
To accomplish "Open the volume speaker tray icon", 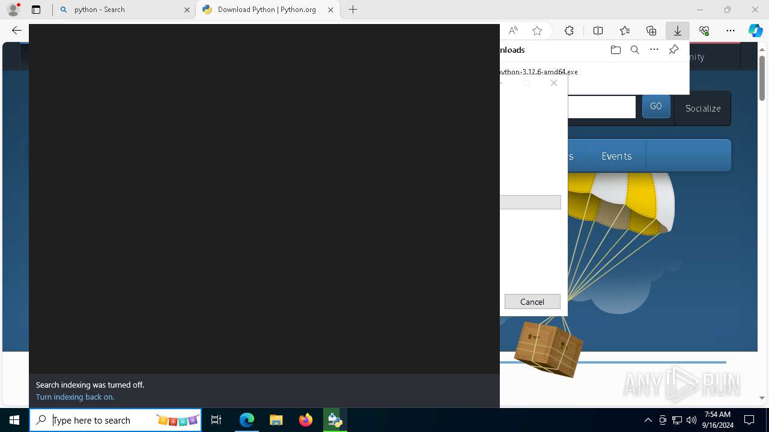I will (x=691, y=420).
